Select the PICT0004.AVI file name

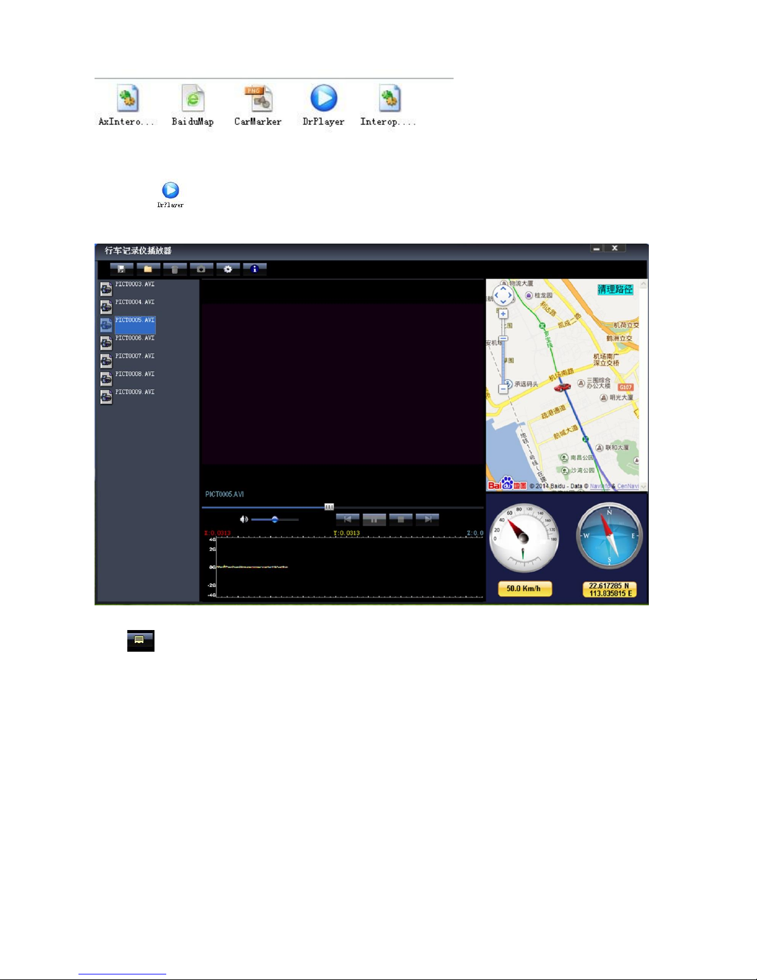coord(135,302)
